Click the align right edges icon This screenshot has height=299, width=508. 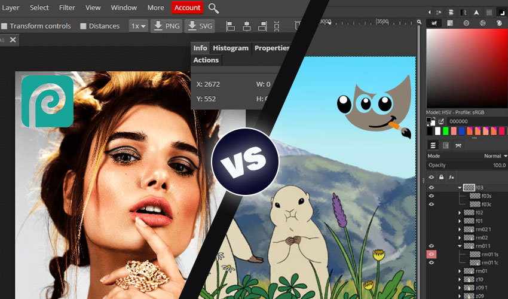tap(262, 26)
